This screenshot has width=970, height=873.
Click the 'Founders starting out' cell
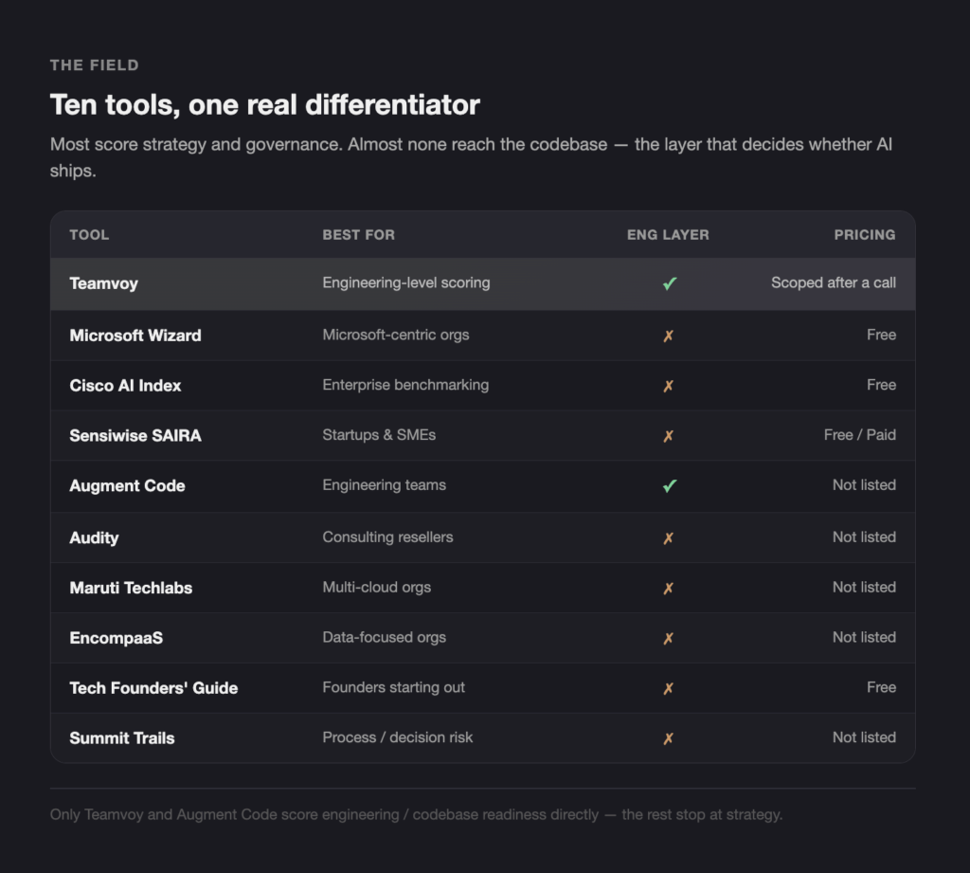click(x=393, y=688)
